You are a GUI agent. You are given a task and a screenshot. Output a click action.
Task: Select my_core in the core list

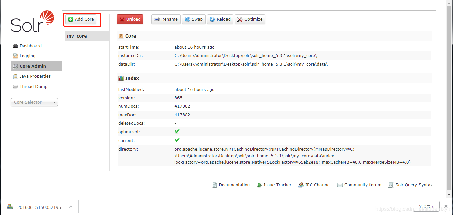pyautogui.click(x=87, y=36)
